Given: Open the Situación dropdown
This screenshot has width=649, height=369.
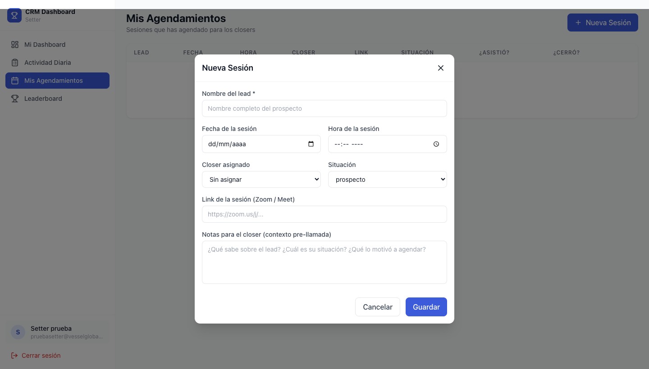Looking at the screenshot, I should (x=388, y=179).
